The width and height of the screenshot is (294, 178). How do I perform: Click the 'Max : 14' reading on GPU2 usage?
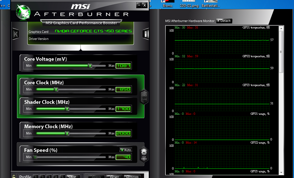point(191,143)
